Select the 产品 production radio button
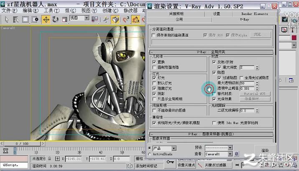Screen dimensions: 299x171 pos(149,148)
